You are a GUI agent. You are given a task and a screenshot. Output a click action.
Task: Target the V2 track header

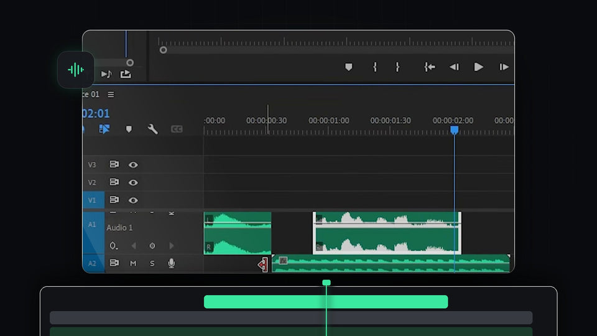[92, 182]
